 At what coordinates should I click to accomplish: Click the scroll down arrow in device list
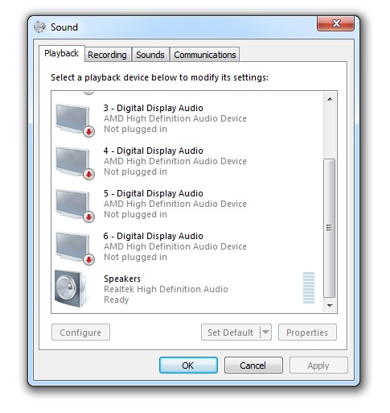point(330,306)
